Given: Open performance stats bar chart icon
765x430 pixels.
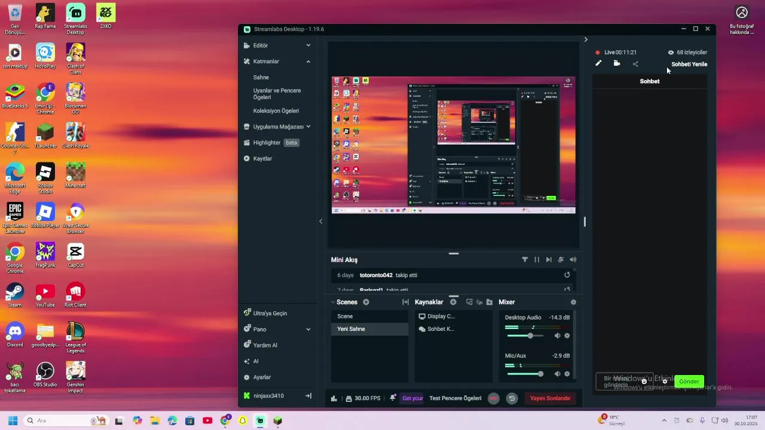Looking at the screenshot, I should tap(334, 398).
